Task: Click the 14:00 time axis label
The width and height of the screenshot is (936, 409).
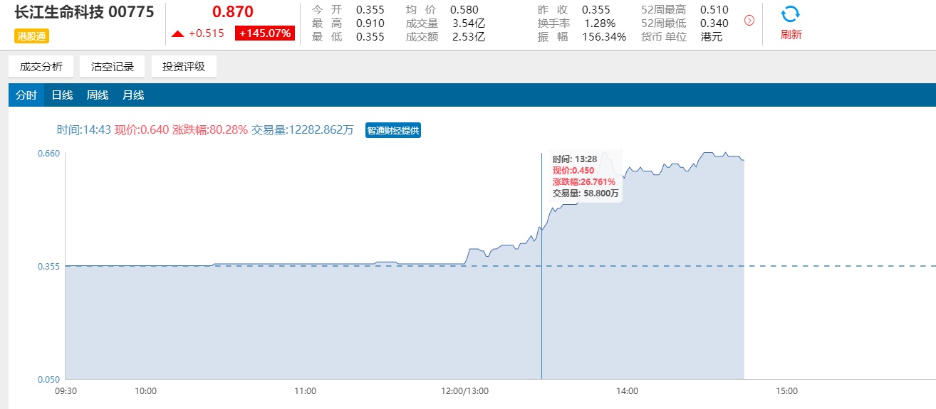Action: pyautogui.click(x=627, y=391)
